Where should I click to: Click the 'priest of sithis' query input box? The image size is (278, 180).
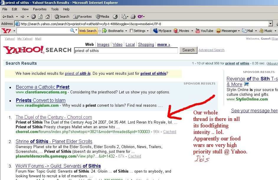(x=126, y=51)
